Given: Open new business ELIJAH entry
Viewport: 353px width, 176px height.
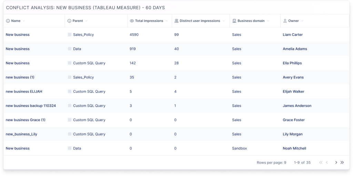Looking at the screenshot, I should click(x=24, y=91).
